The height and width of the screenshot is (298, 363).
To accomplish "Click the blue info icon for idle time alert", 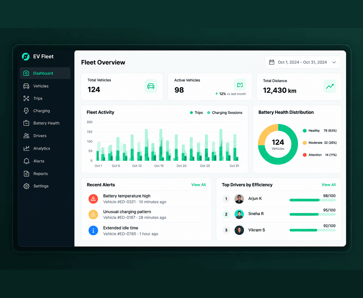I will pyautogui.click(x=93, y=230).
